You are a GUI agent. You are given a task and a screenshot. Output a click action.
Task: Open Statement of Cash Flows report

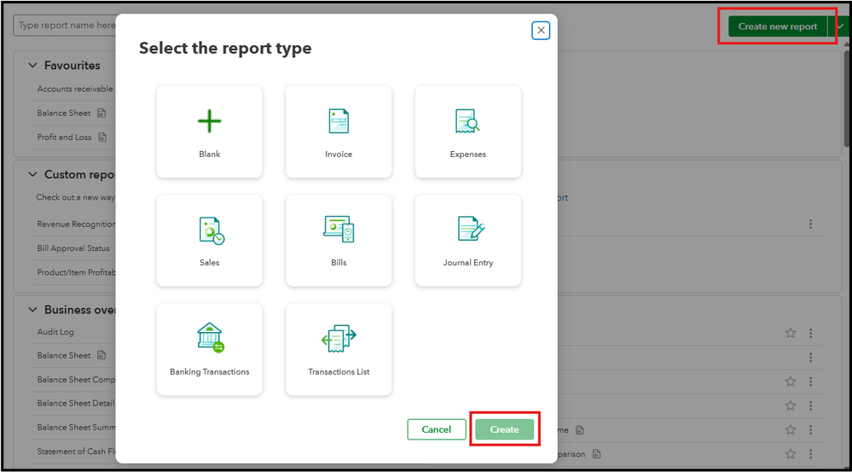coord(76,452)
